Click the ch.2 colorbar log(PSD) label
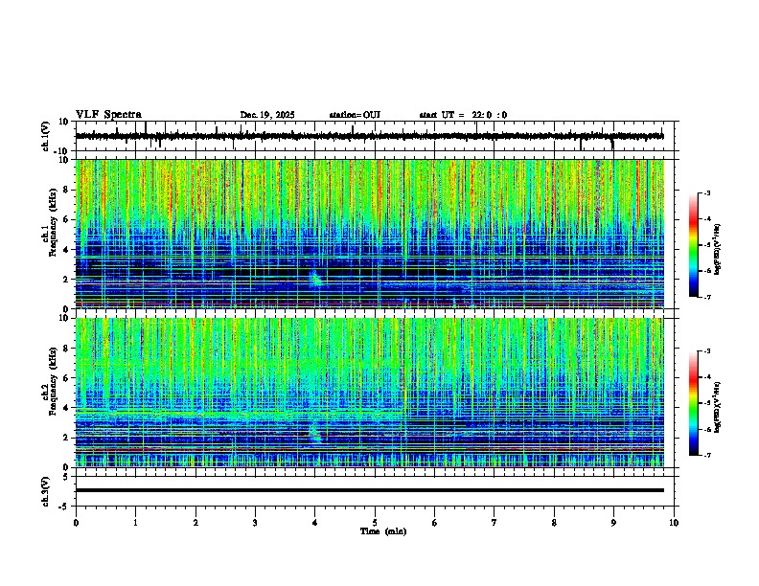The image size is (759, 586). click(x=718, y=407)
